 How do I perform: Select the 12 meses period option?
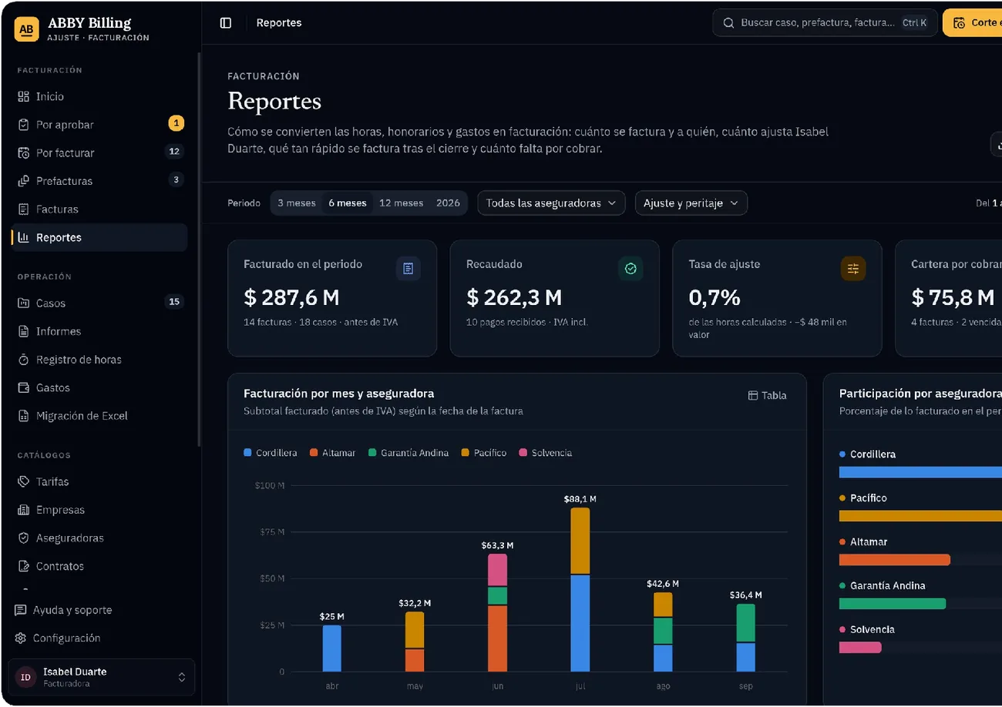point(401,203)
